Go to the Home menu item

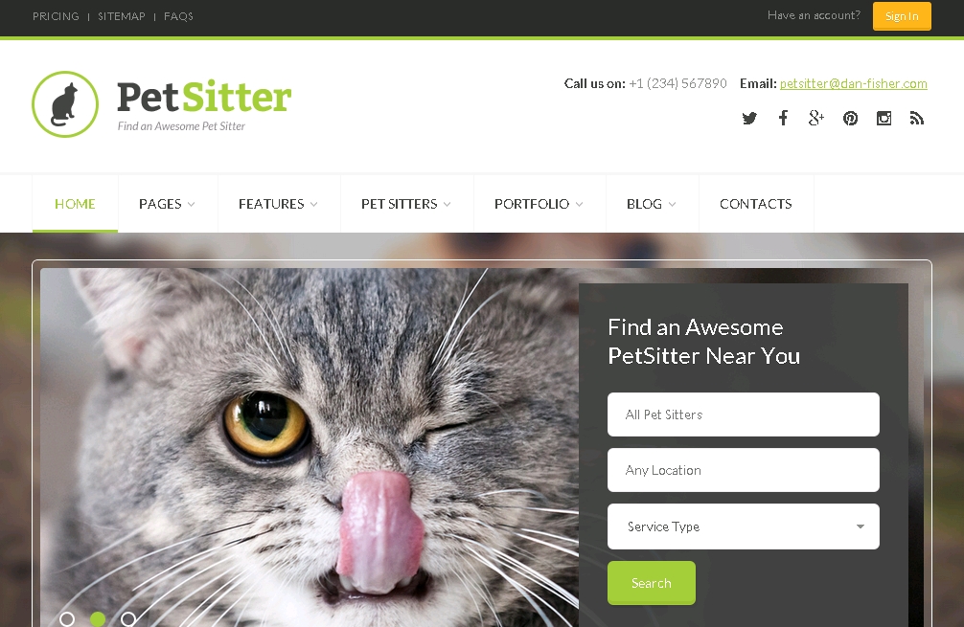pos(75,204)
